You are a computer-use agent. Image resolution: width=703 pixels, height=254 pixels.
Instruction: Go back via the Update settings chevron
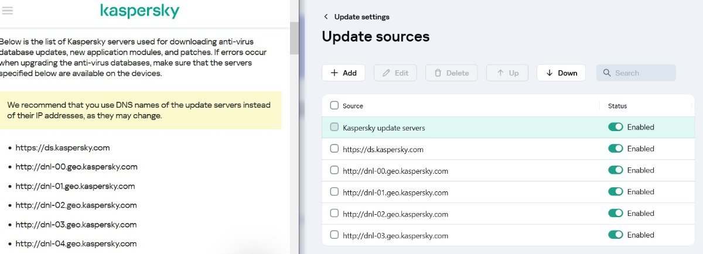click(326, 17)
